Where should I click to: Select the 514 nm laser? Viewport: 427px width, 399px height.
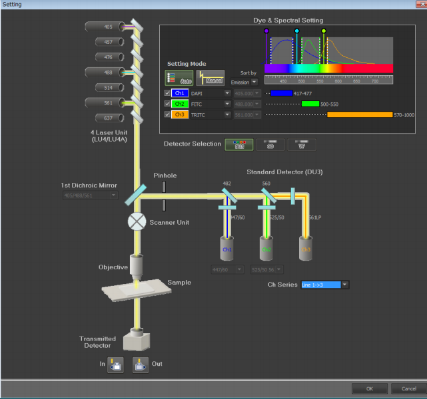pos(110,88)
